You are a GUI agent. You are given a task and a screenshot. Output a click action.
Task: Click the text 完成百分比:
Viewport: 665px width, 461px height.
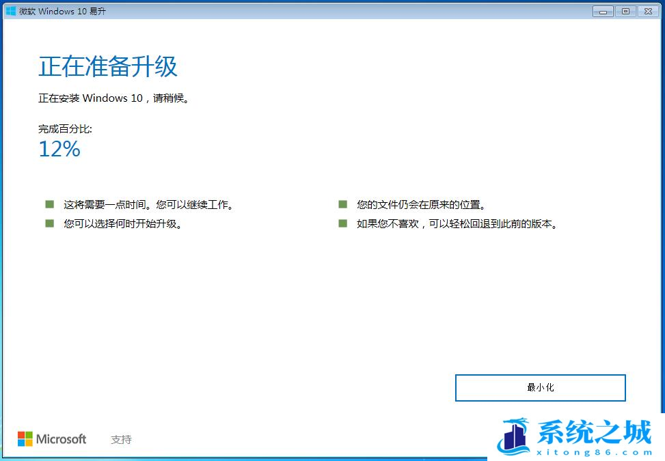66,129
